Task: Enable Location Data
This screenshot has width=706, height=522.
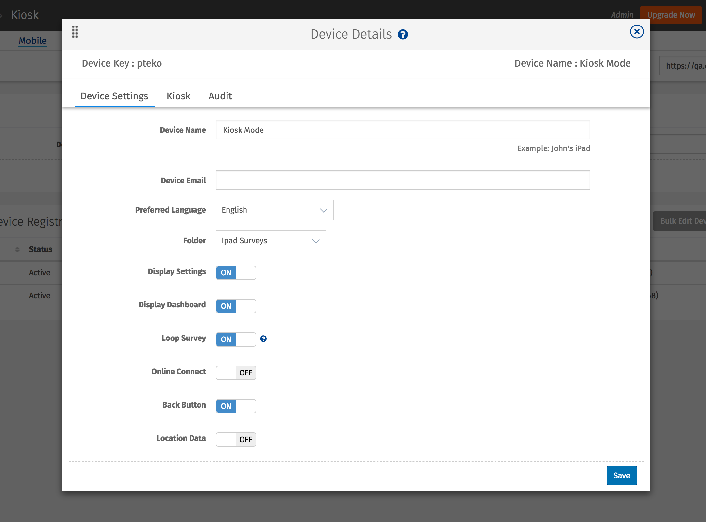Action: click(236, 440)
